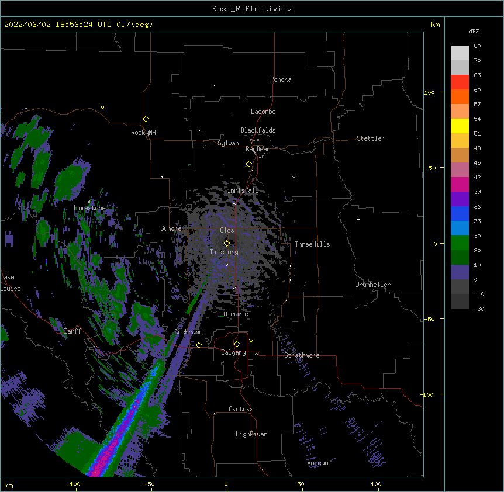This screenshot has width=504, height=492.
Task: Select the light gray 70-80 dBZ swatch
Action: coord(460,53)
